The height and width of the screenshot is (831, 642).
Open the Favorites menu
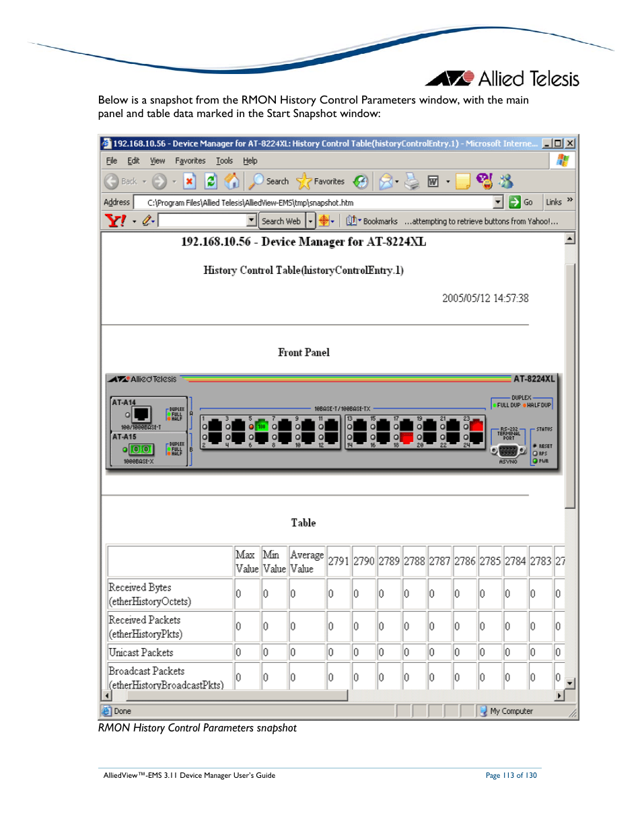(190, 161)
